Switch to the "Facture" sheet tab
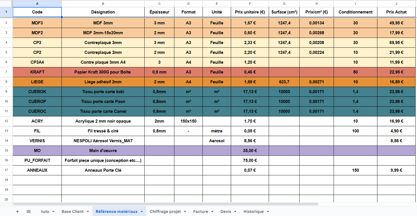This screenshot has width=417, height=216. (x=201, y=212)
